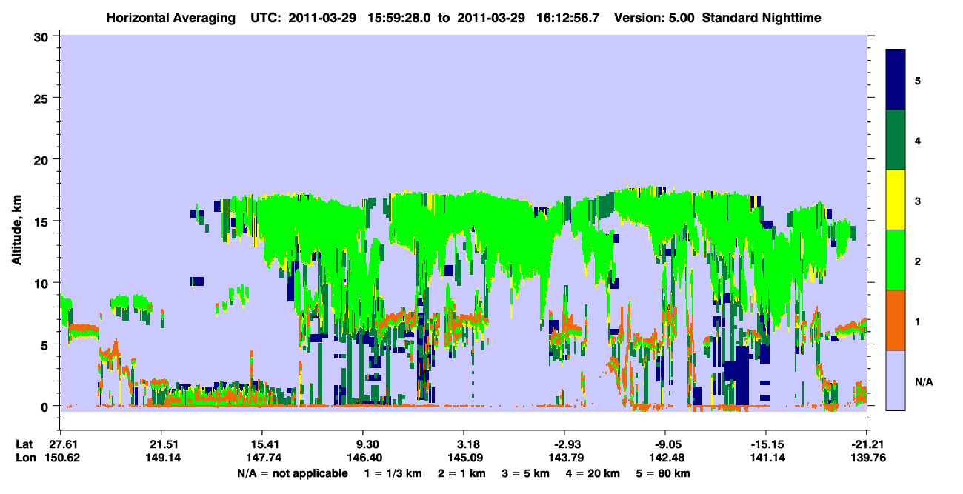The image size is (963, 494).
Task: Click the lavender N/A color bar segment
Action: point(896,380)
